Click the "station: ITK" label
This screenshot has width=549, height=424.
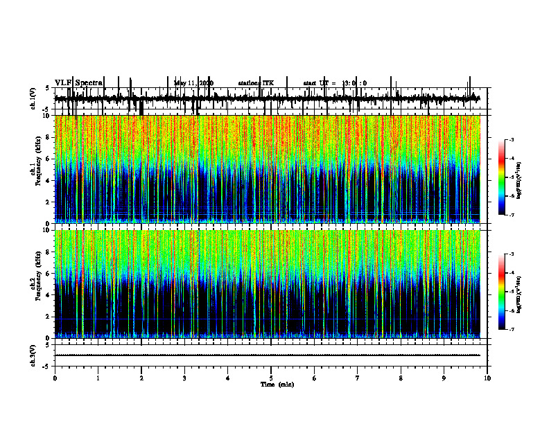[x=256, y=83]
